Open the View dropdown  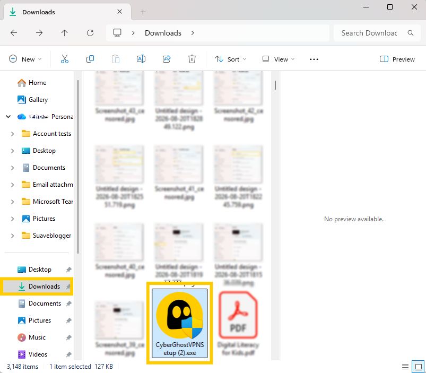point(278,59)
